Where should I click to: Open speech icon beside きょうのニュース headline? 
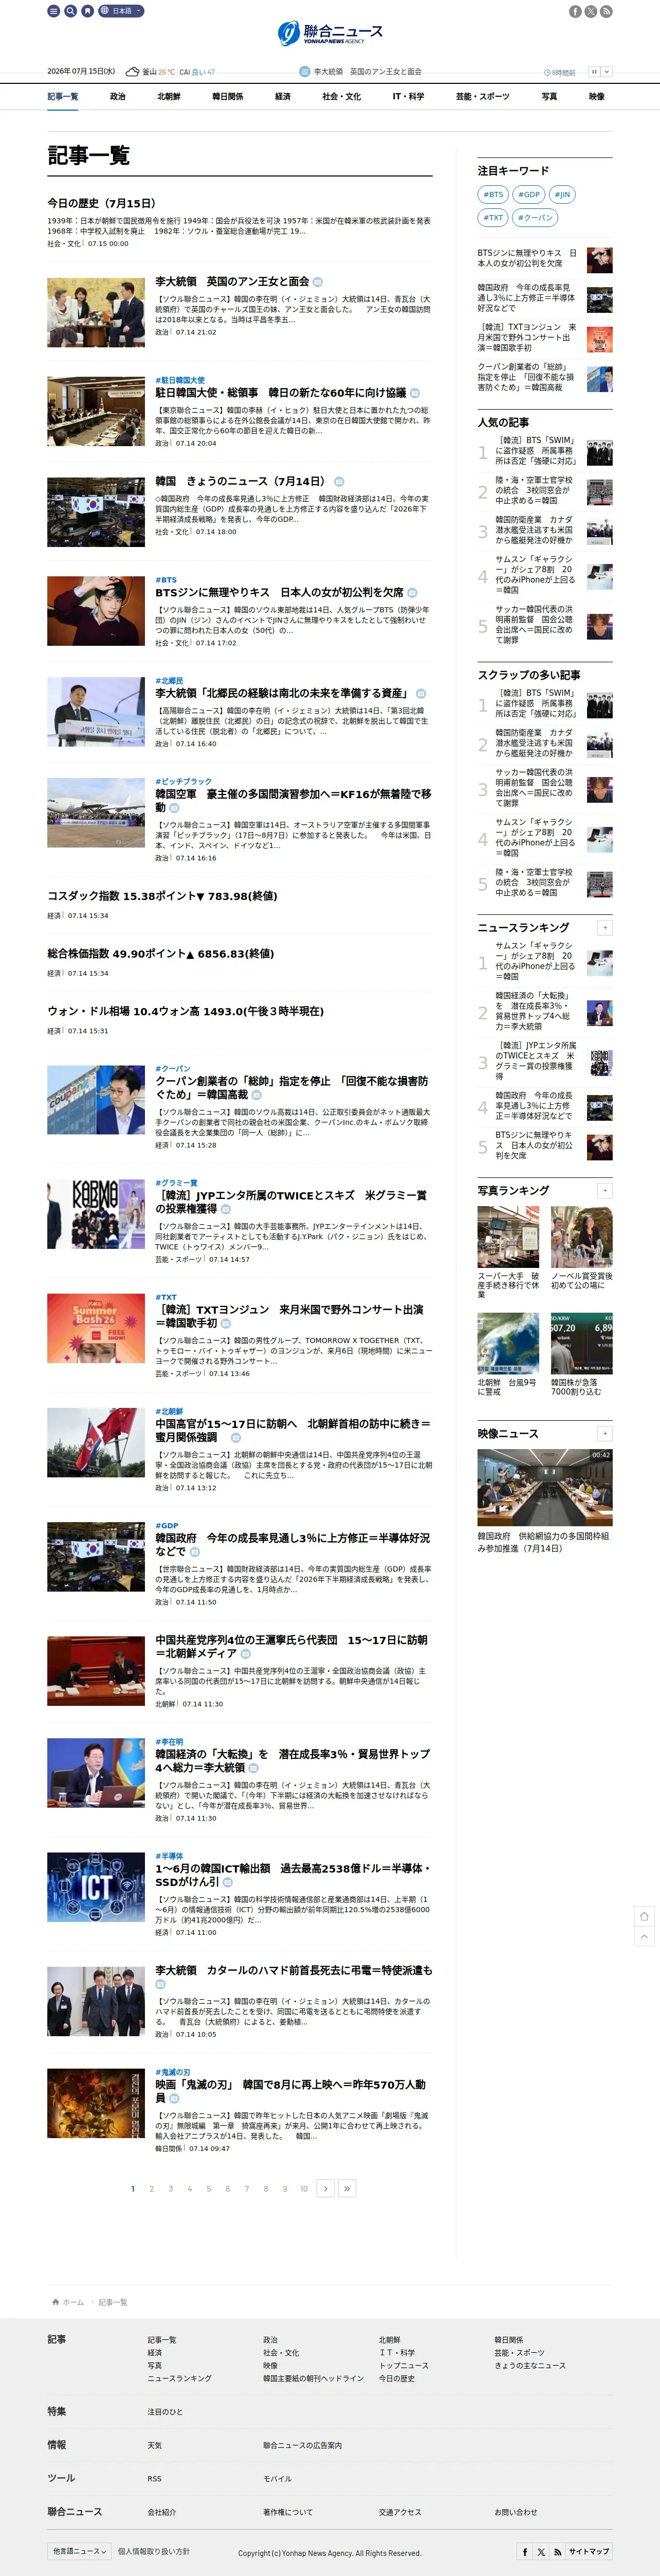[339, 482]
